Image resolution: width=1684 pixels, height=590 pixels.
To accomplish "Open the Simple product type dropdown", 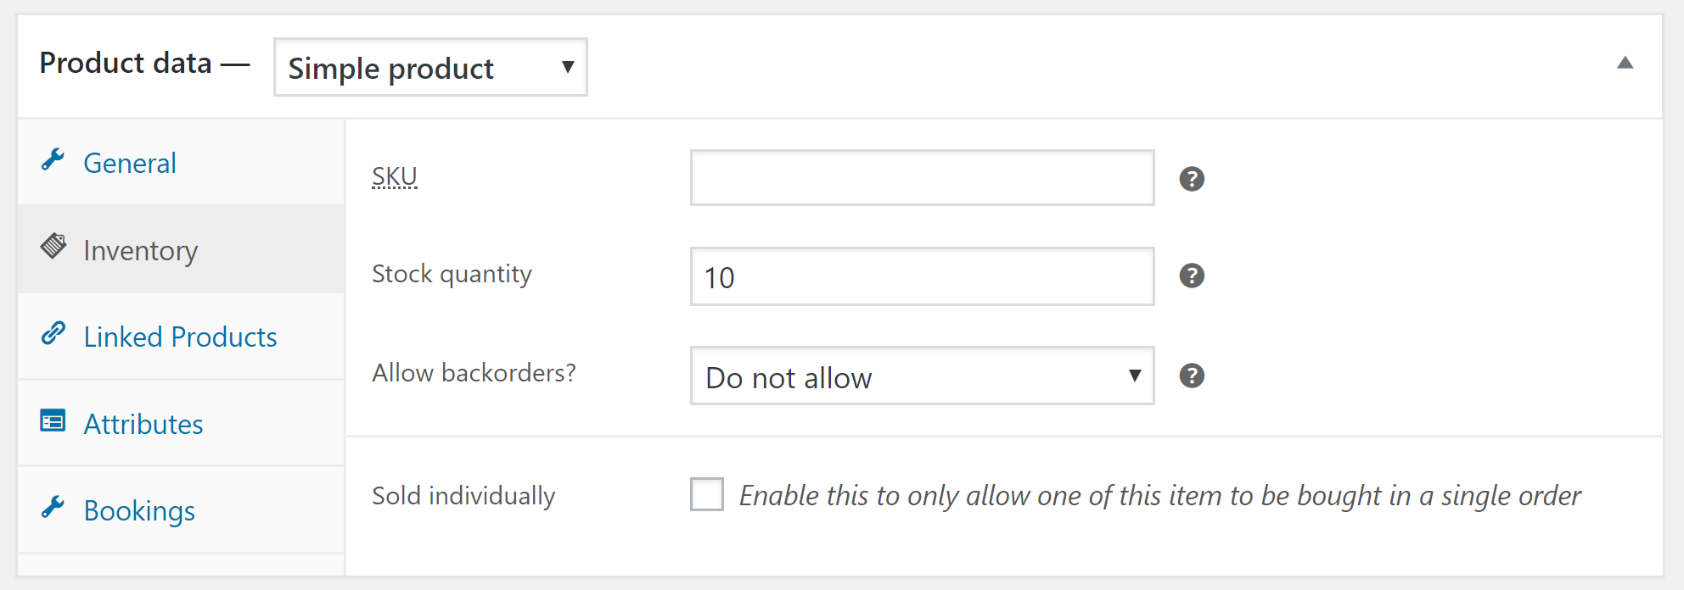I will pyautogui.click(x=430, y=67).
